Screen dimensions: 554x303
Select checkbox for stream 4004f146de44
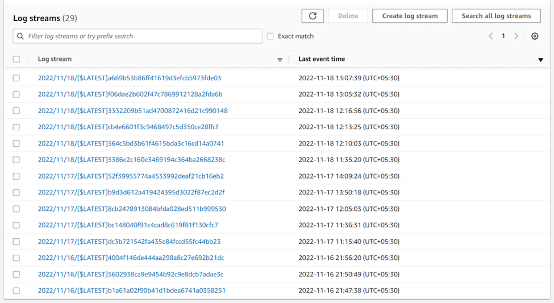(16, 258)
